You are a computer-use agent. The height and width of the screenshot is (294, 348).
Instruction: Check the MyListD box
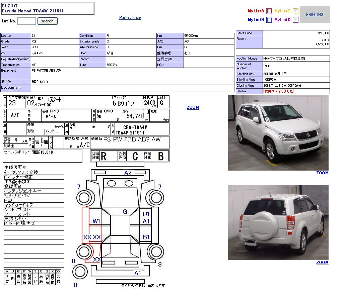point(295,20)
